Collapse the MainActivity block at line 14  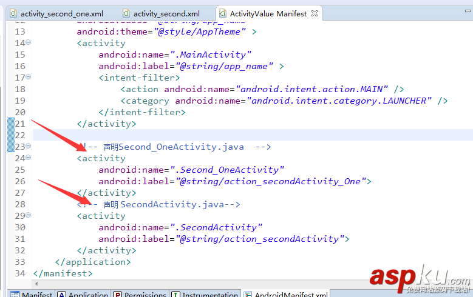pyautogui.click(x=29, y=42)
